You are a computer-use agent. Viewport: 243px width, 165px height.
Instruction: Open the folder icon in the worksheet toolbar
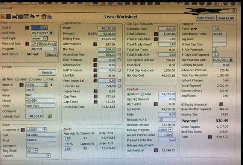click(x=2, y=16)
